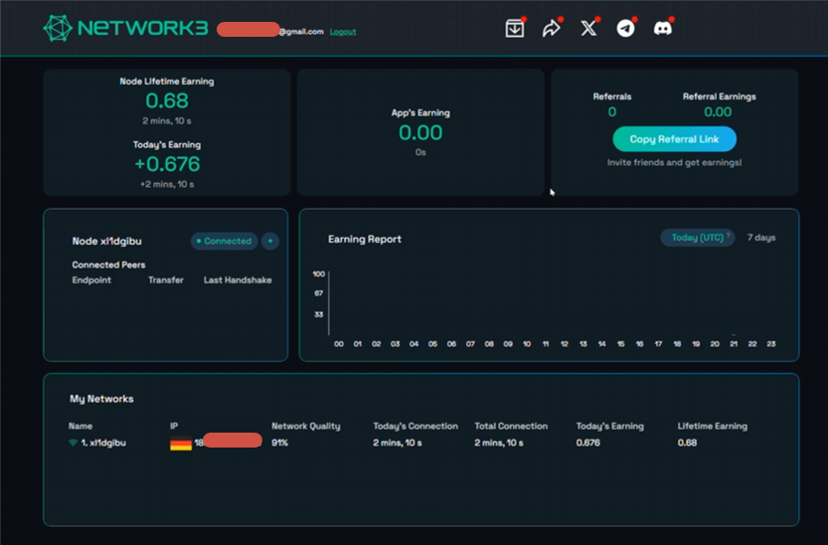Click the Today's Connection column header
Viewport: 828px width, 545px height.
coord(415,427)
